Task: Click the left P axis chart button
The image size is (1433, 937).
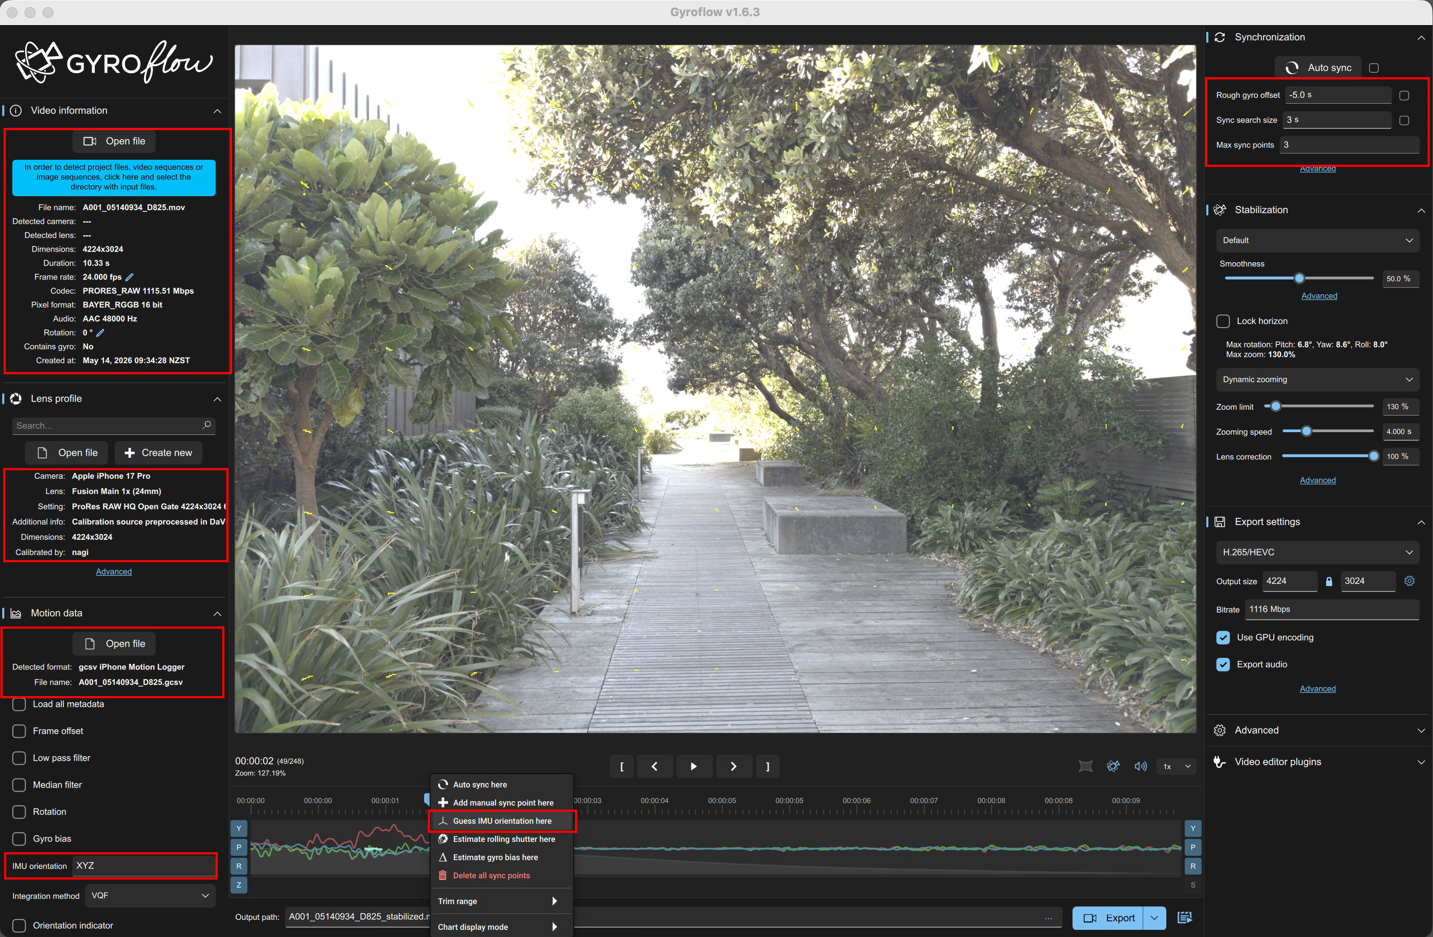Action: coord(239,847)
